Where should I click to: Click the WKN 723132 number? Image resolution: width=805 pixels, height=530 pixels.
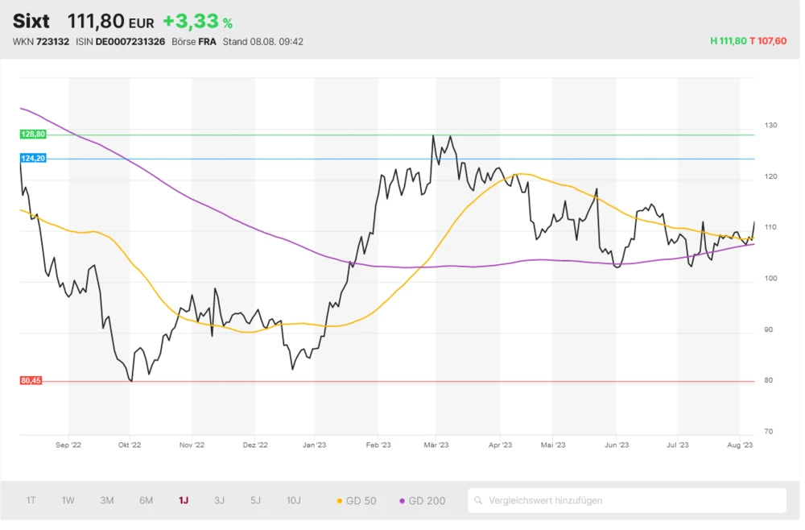coord(52,42)
